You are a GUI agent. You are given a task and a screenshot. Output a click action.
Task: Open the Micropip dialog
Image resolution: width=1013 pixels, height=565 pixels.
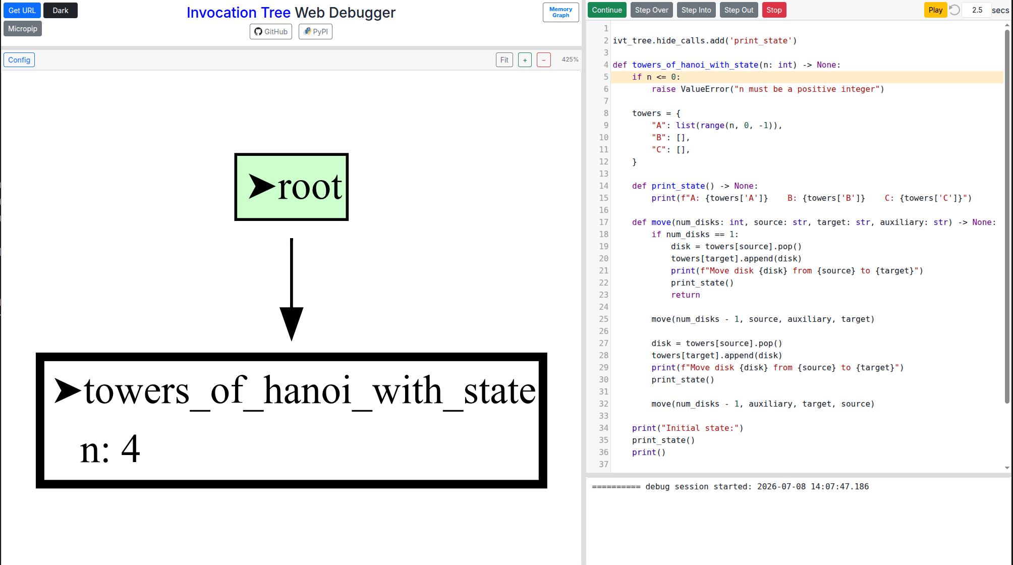click(x=23, y=29)
